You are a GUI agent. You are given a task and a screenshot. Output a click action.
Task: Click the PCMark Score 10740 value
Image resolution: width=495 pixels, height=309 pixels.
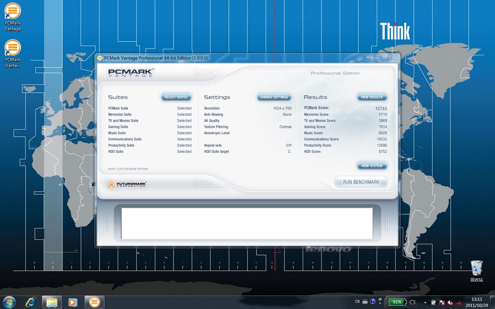[x=381, y=109]
